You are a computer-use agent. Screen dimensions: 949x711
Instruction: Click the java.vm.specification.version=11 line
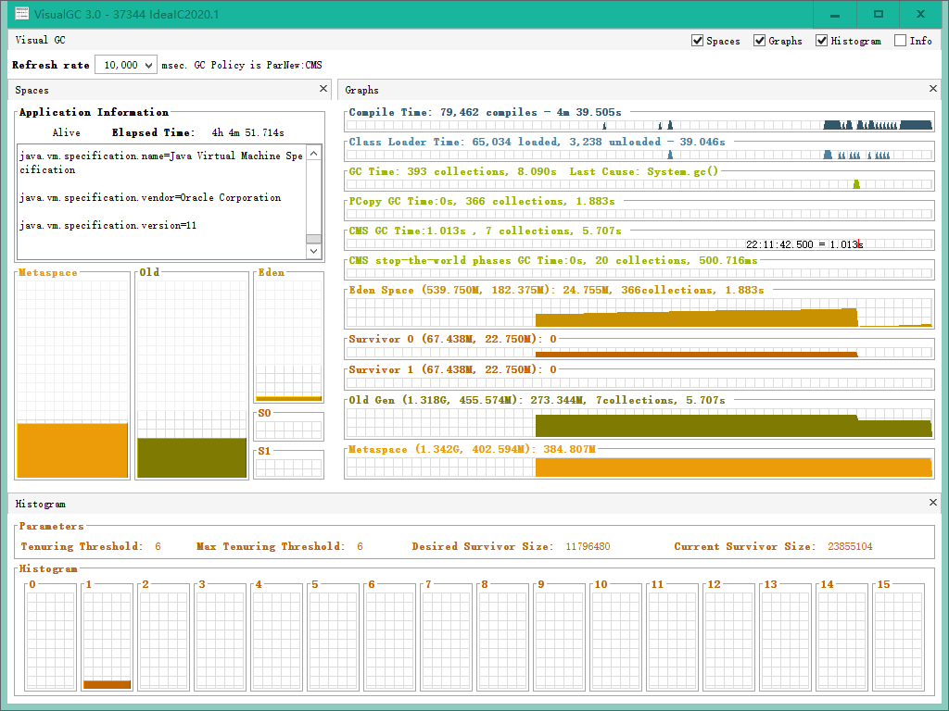coord(108,225)
